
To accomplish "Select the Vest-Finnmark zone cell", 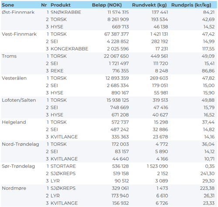I will tap(19, 34).
